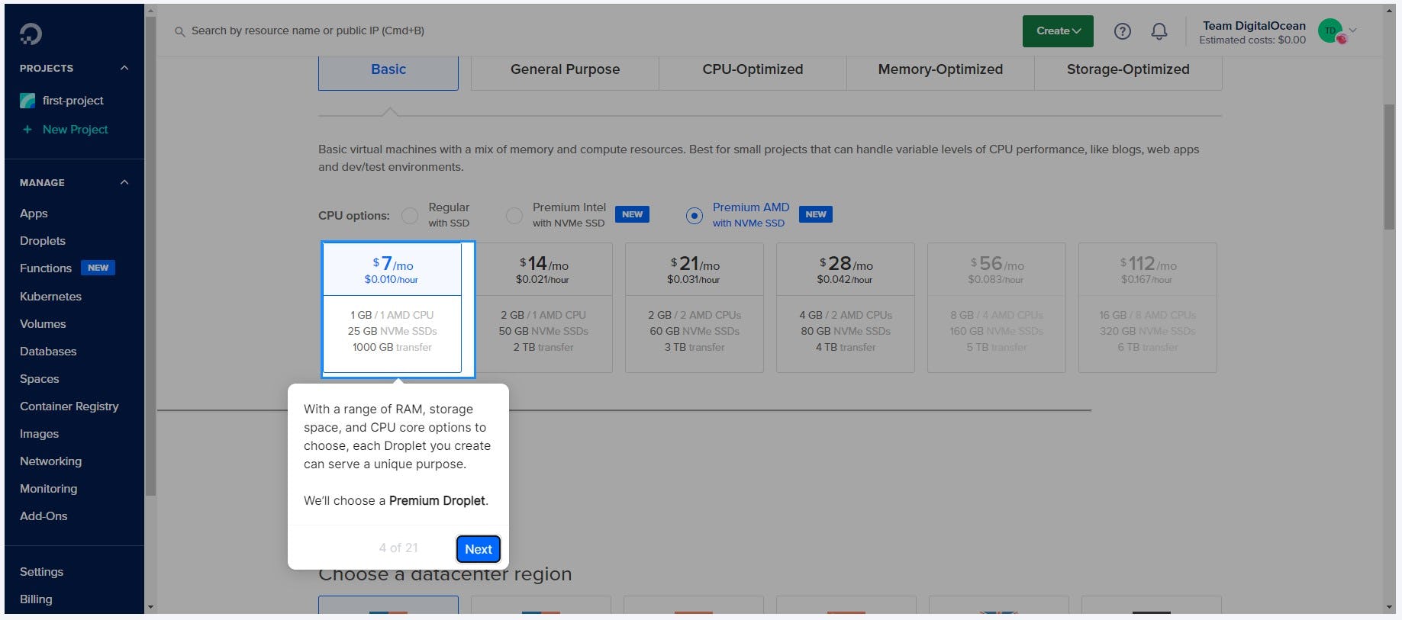Click the '4 of 21' step counter
The image size is (1402, 620).
tap(398, 548)
